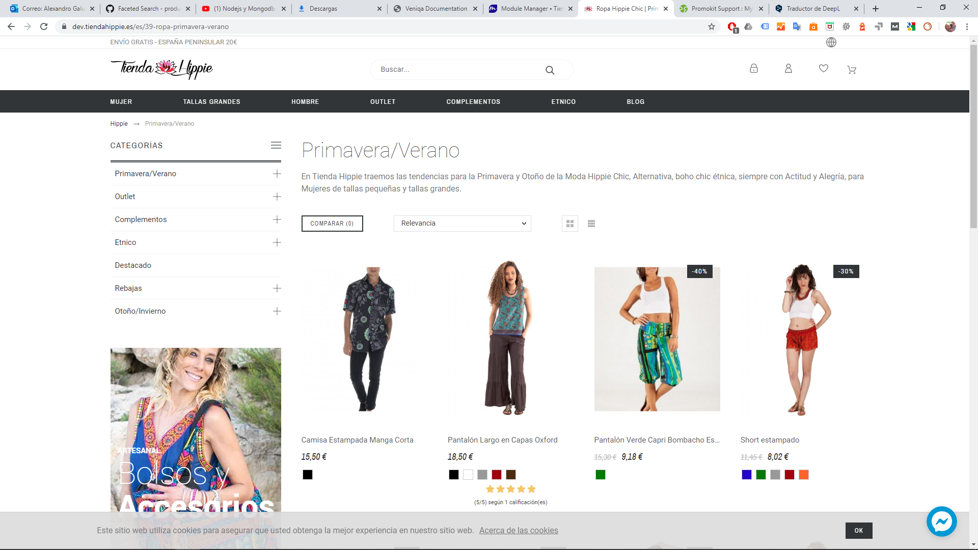Open the COMPLEMENTOS menu item
The image size is (978, 550).
473,102
